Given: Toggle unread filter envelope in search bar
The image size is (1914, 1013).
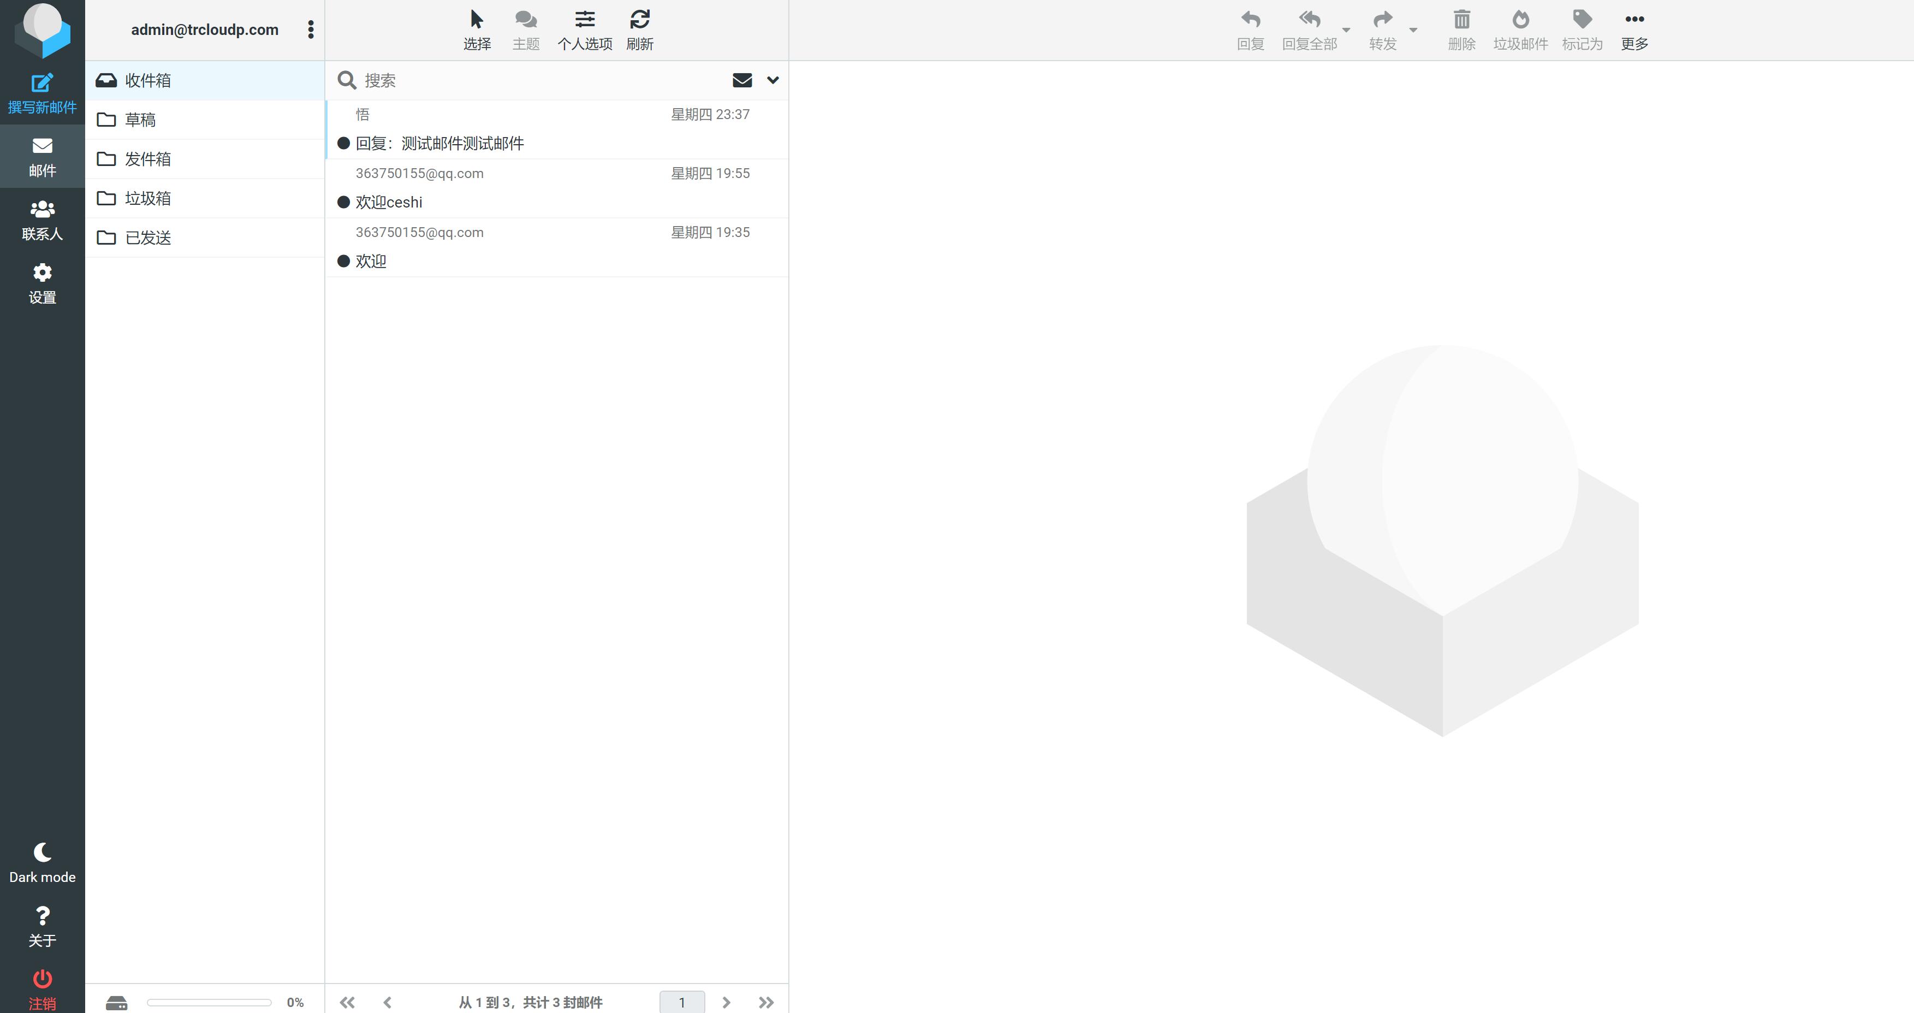Looking at the screenshot, I should (x=741, y=80).
